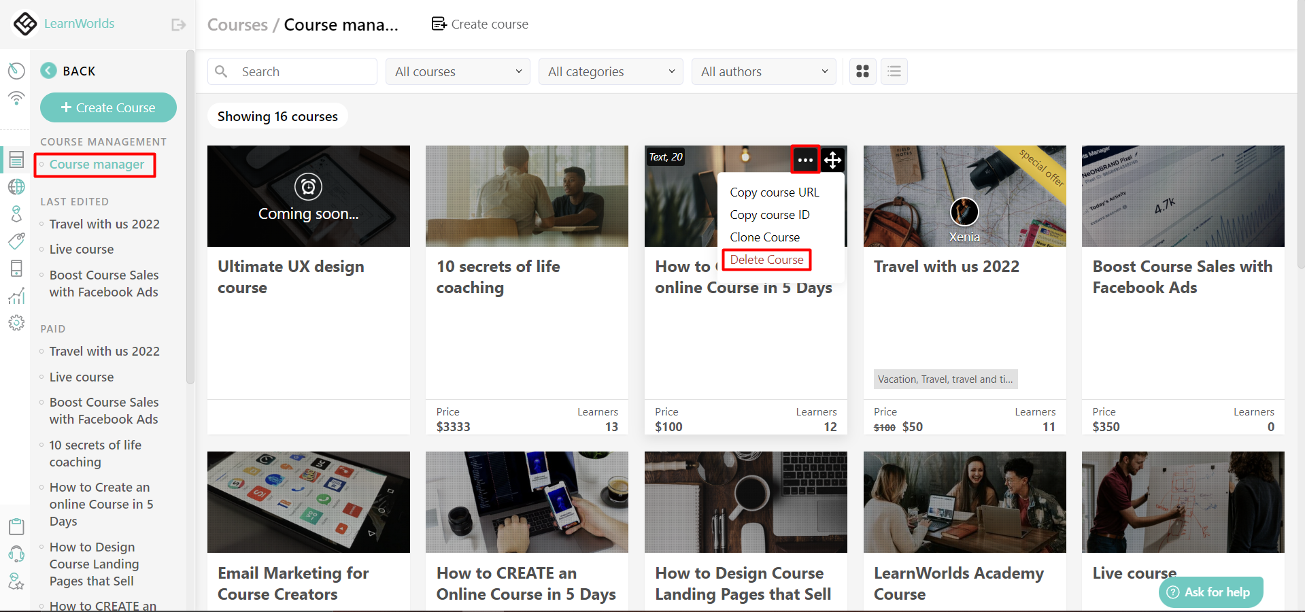This screenshot has width=1305, height=612.
Task: Switch to grid view layout
Action: click(x=862, y=71)
